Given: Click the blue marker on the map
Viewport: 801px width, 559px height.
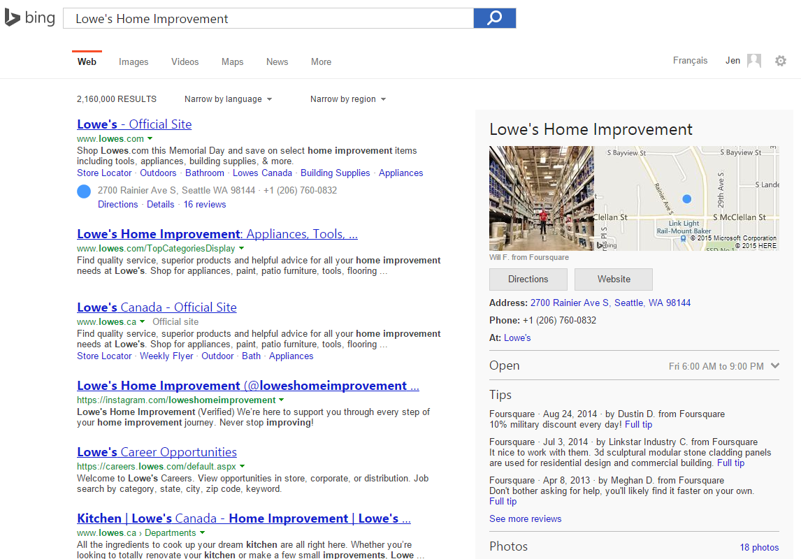Looking at the screenshot, I should 686,199.
